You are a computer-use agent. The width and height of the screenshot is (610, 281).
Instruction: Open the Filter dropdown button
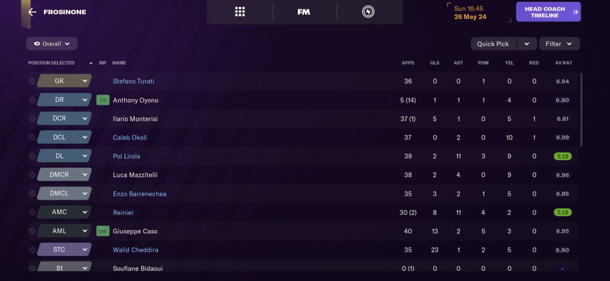pyautogui.click(x=559, y=44)
